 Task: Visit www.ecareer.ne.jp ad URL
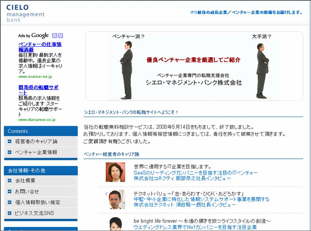35,77
